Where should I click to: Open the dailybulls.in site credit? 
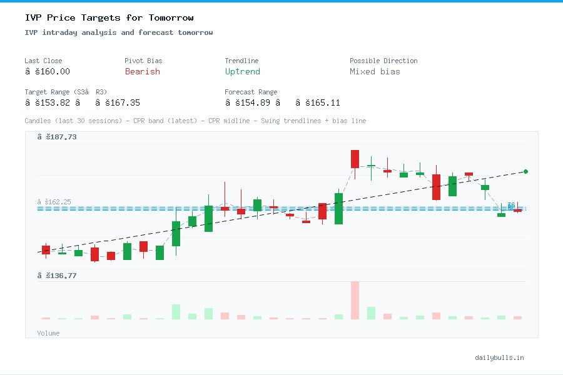click(499, 357)
